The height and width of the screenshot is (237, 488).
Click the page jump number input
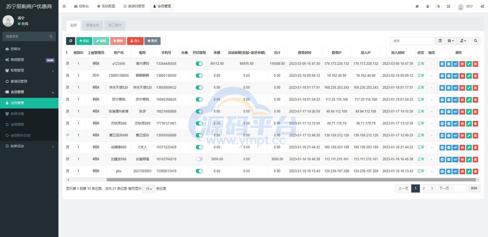click(460, 188)
